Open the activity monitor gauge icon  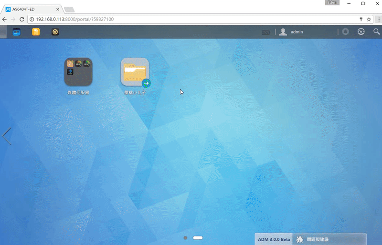pos(361,31)
